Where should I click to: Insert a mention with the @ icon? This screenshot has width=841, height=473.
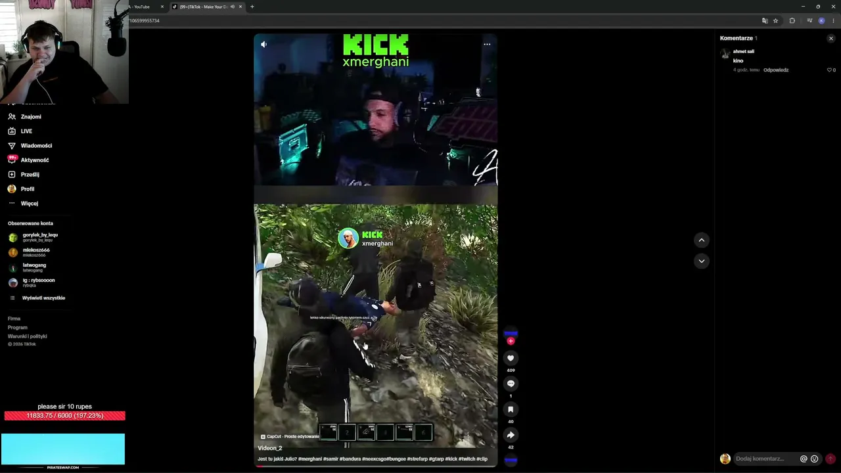tap(804, 459)
